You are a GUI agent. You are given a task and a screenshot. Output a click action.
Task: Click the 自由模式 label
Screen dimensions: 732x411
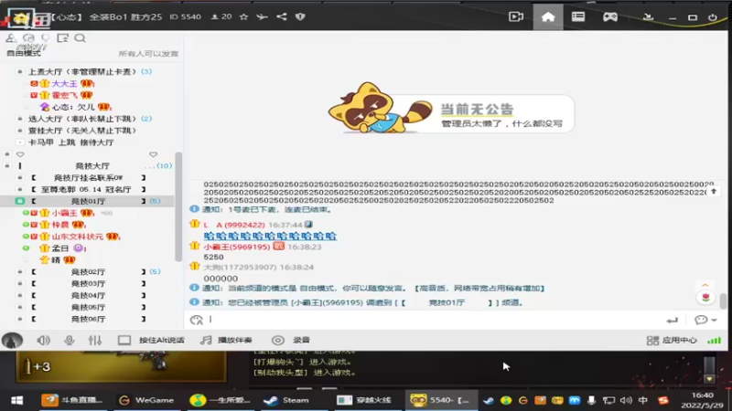(x=24, y=53)
